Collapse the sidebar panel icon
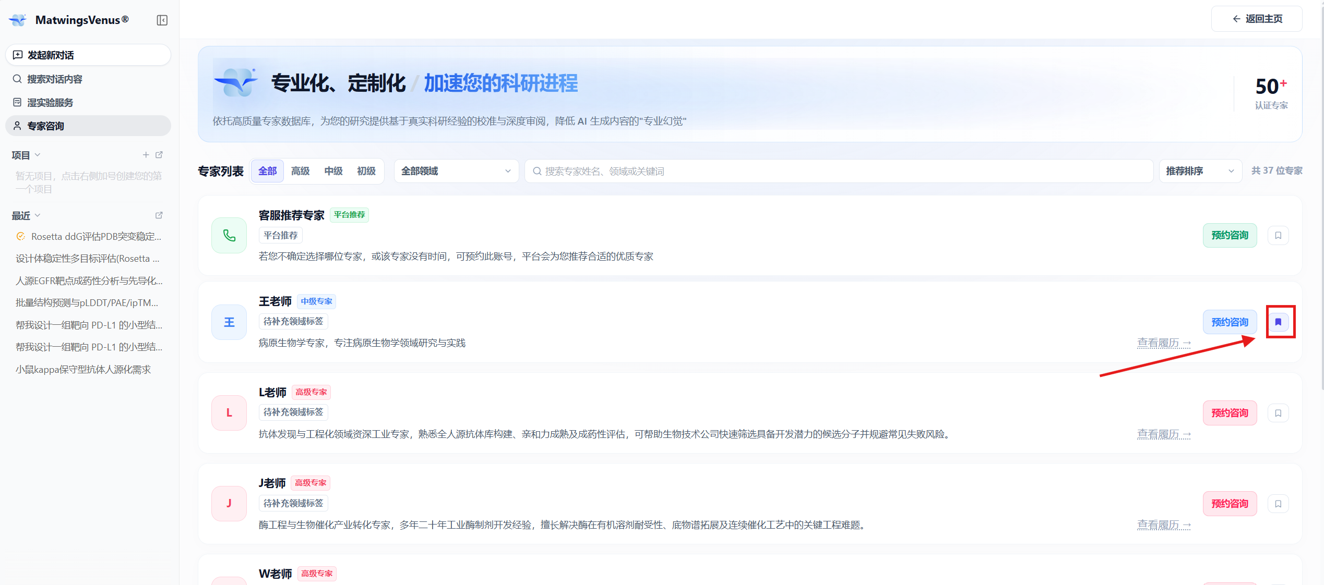 click(x=162, y=20)
